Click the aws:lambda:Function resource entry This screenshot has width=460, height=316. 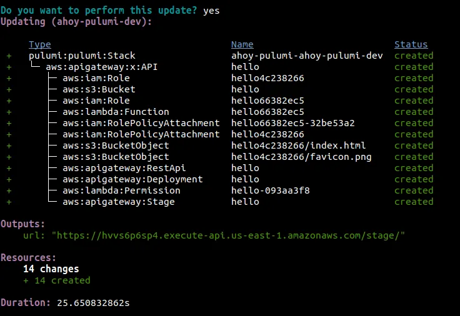pos(116,112)
